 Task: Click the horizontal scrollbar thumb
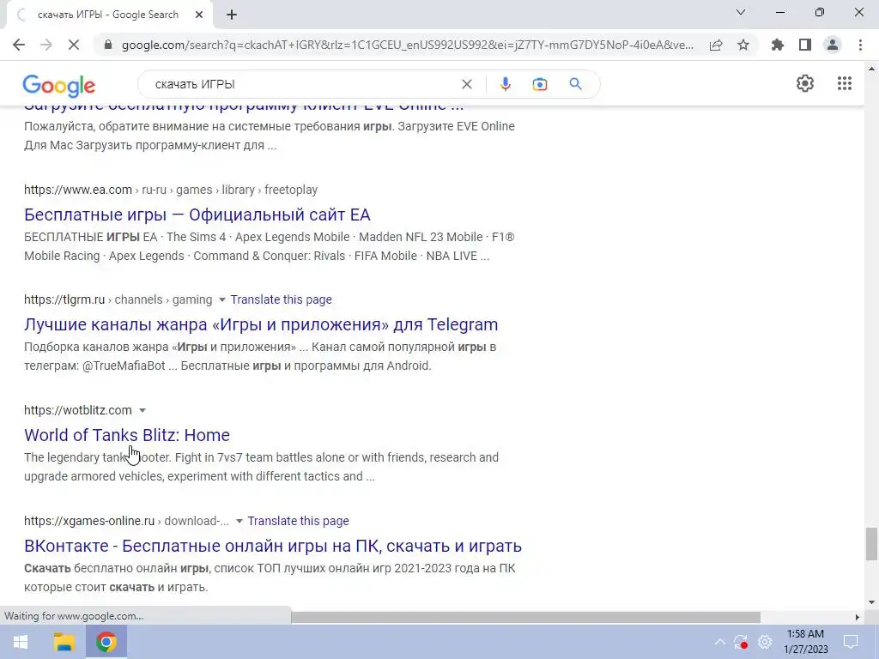(525, 617)
